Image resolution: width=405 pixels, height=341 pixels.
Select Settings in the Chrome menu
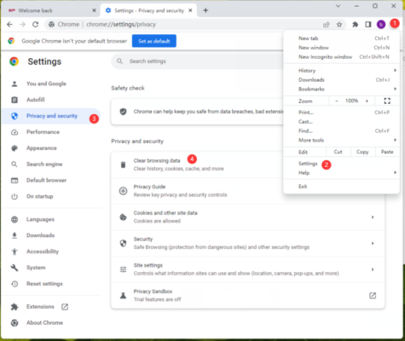click(341, 164)
